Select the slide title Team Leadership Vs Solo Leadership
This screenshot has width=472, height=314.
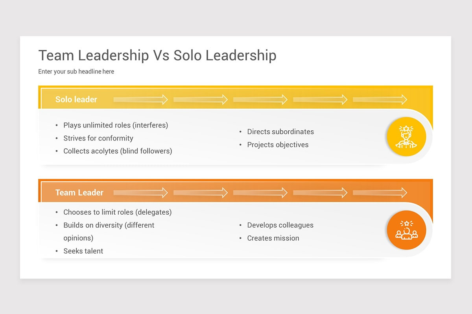pos(157,55)
